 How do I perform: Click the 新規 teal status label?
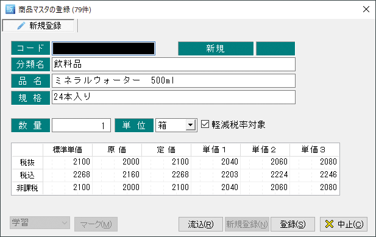click(216, 48)
